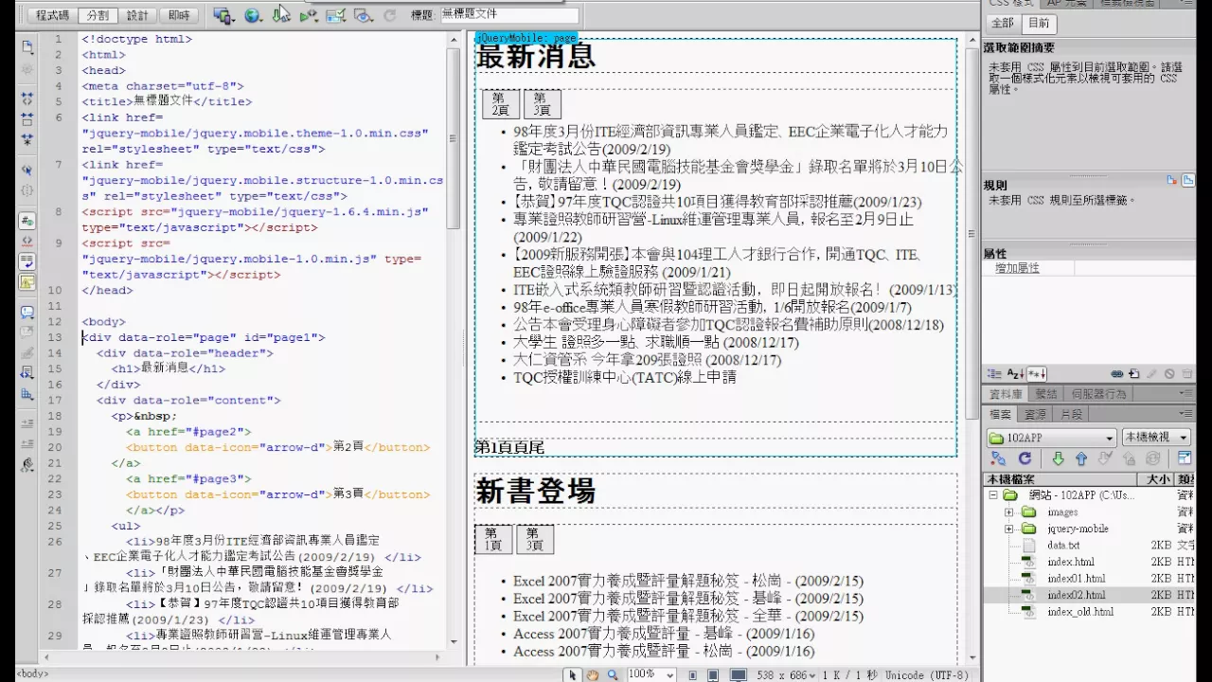This screenshot has width=1212, height=682.
Task: Open the Recent Snippets icon
Action: [x=27, y=372]
